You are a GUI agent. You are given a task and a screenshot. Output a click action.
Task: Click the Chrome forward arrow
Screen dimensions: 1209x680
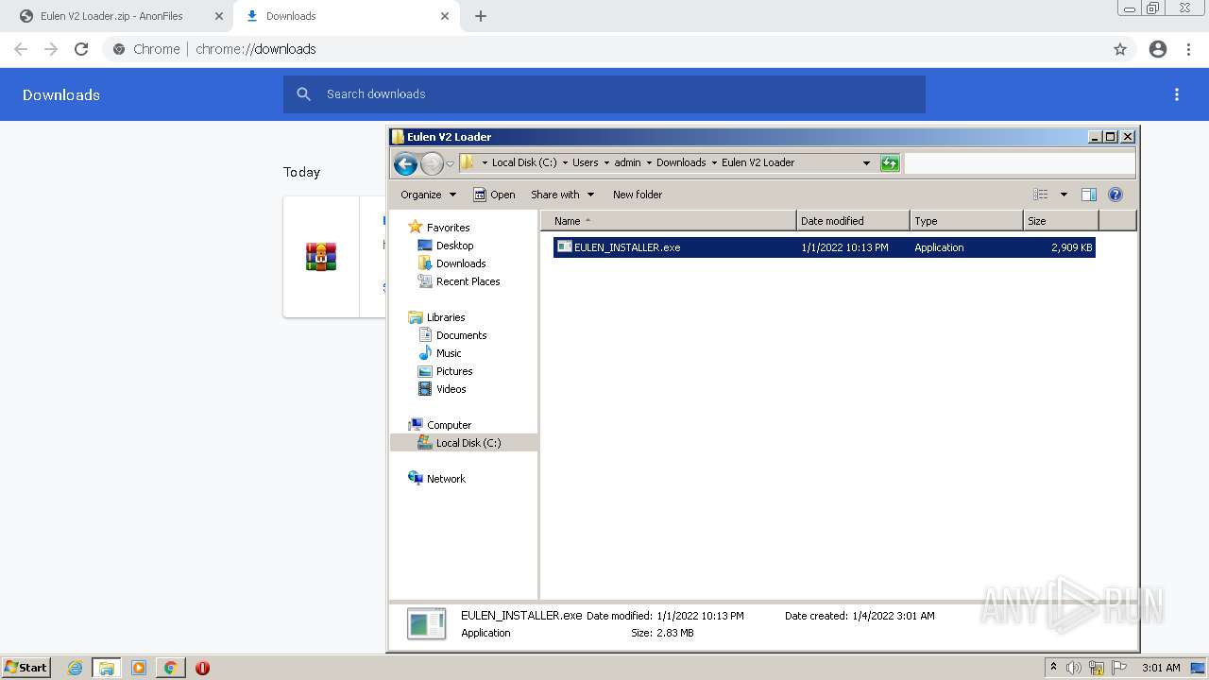tap(51, 49)
